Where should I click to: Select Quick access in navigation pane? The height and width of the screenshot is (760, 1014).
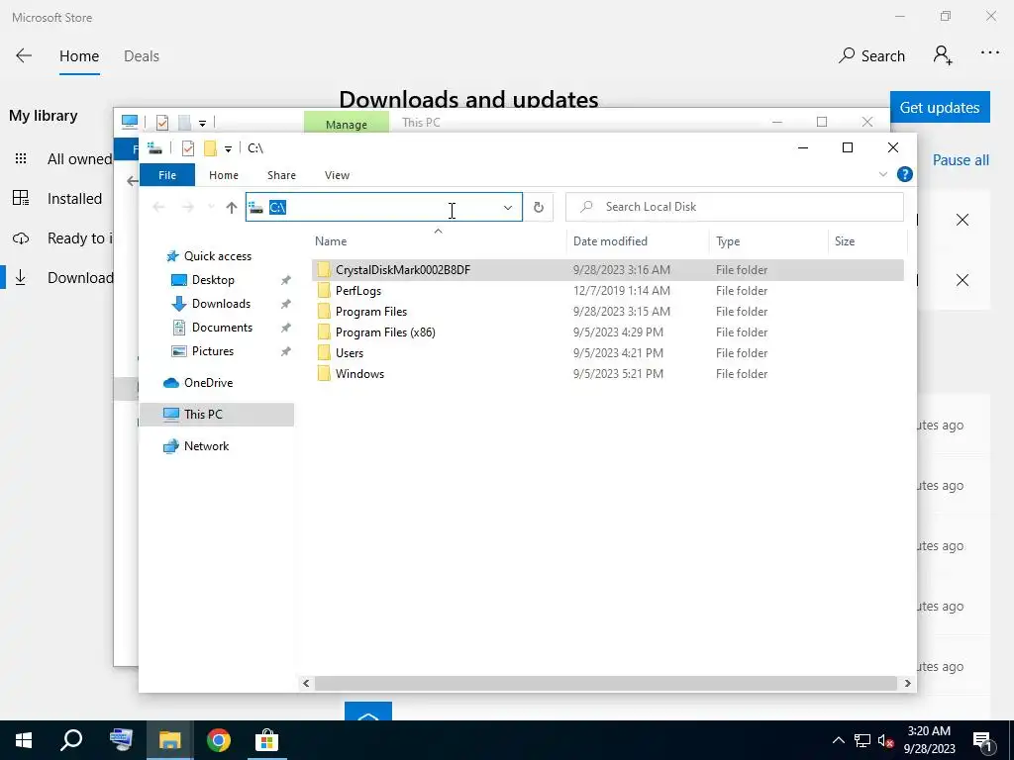217,256
